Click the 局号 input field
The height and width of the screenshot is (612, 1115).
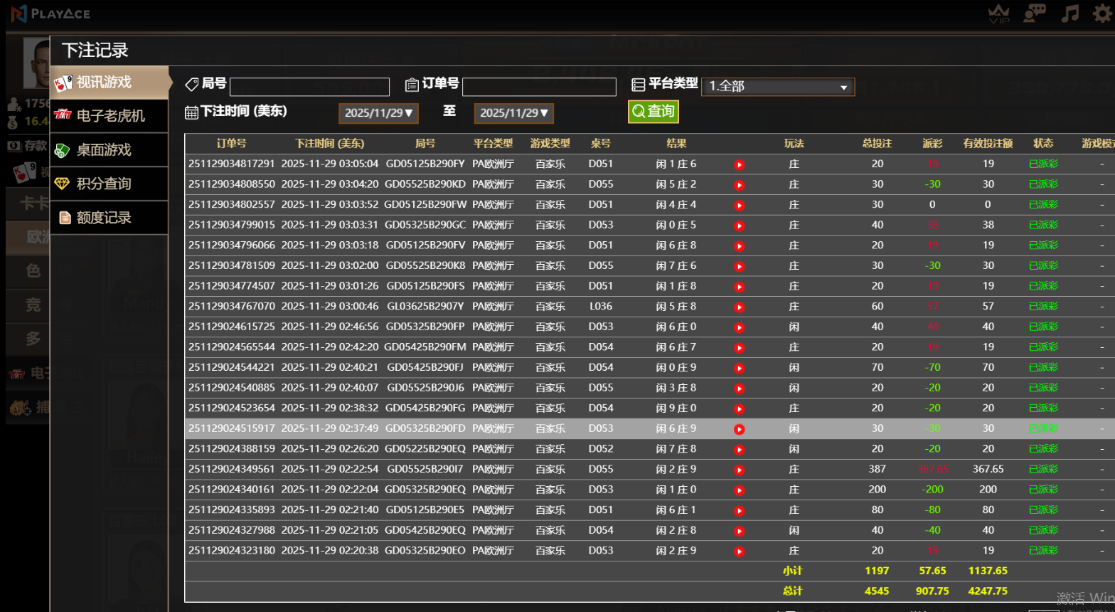[x=309, y=87]
